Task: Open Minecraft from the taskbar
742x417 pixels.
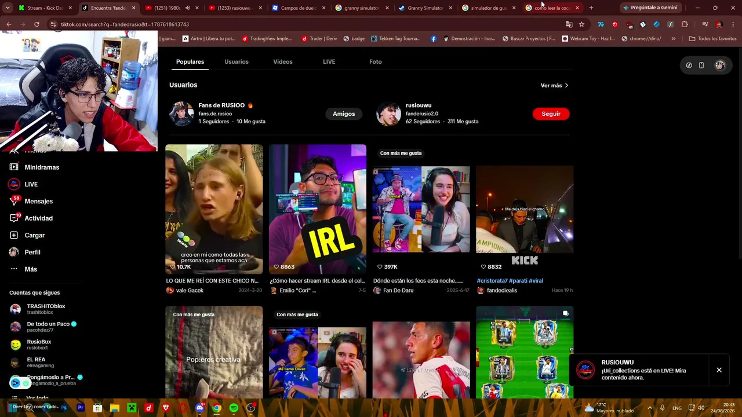Action: [132, 408]
